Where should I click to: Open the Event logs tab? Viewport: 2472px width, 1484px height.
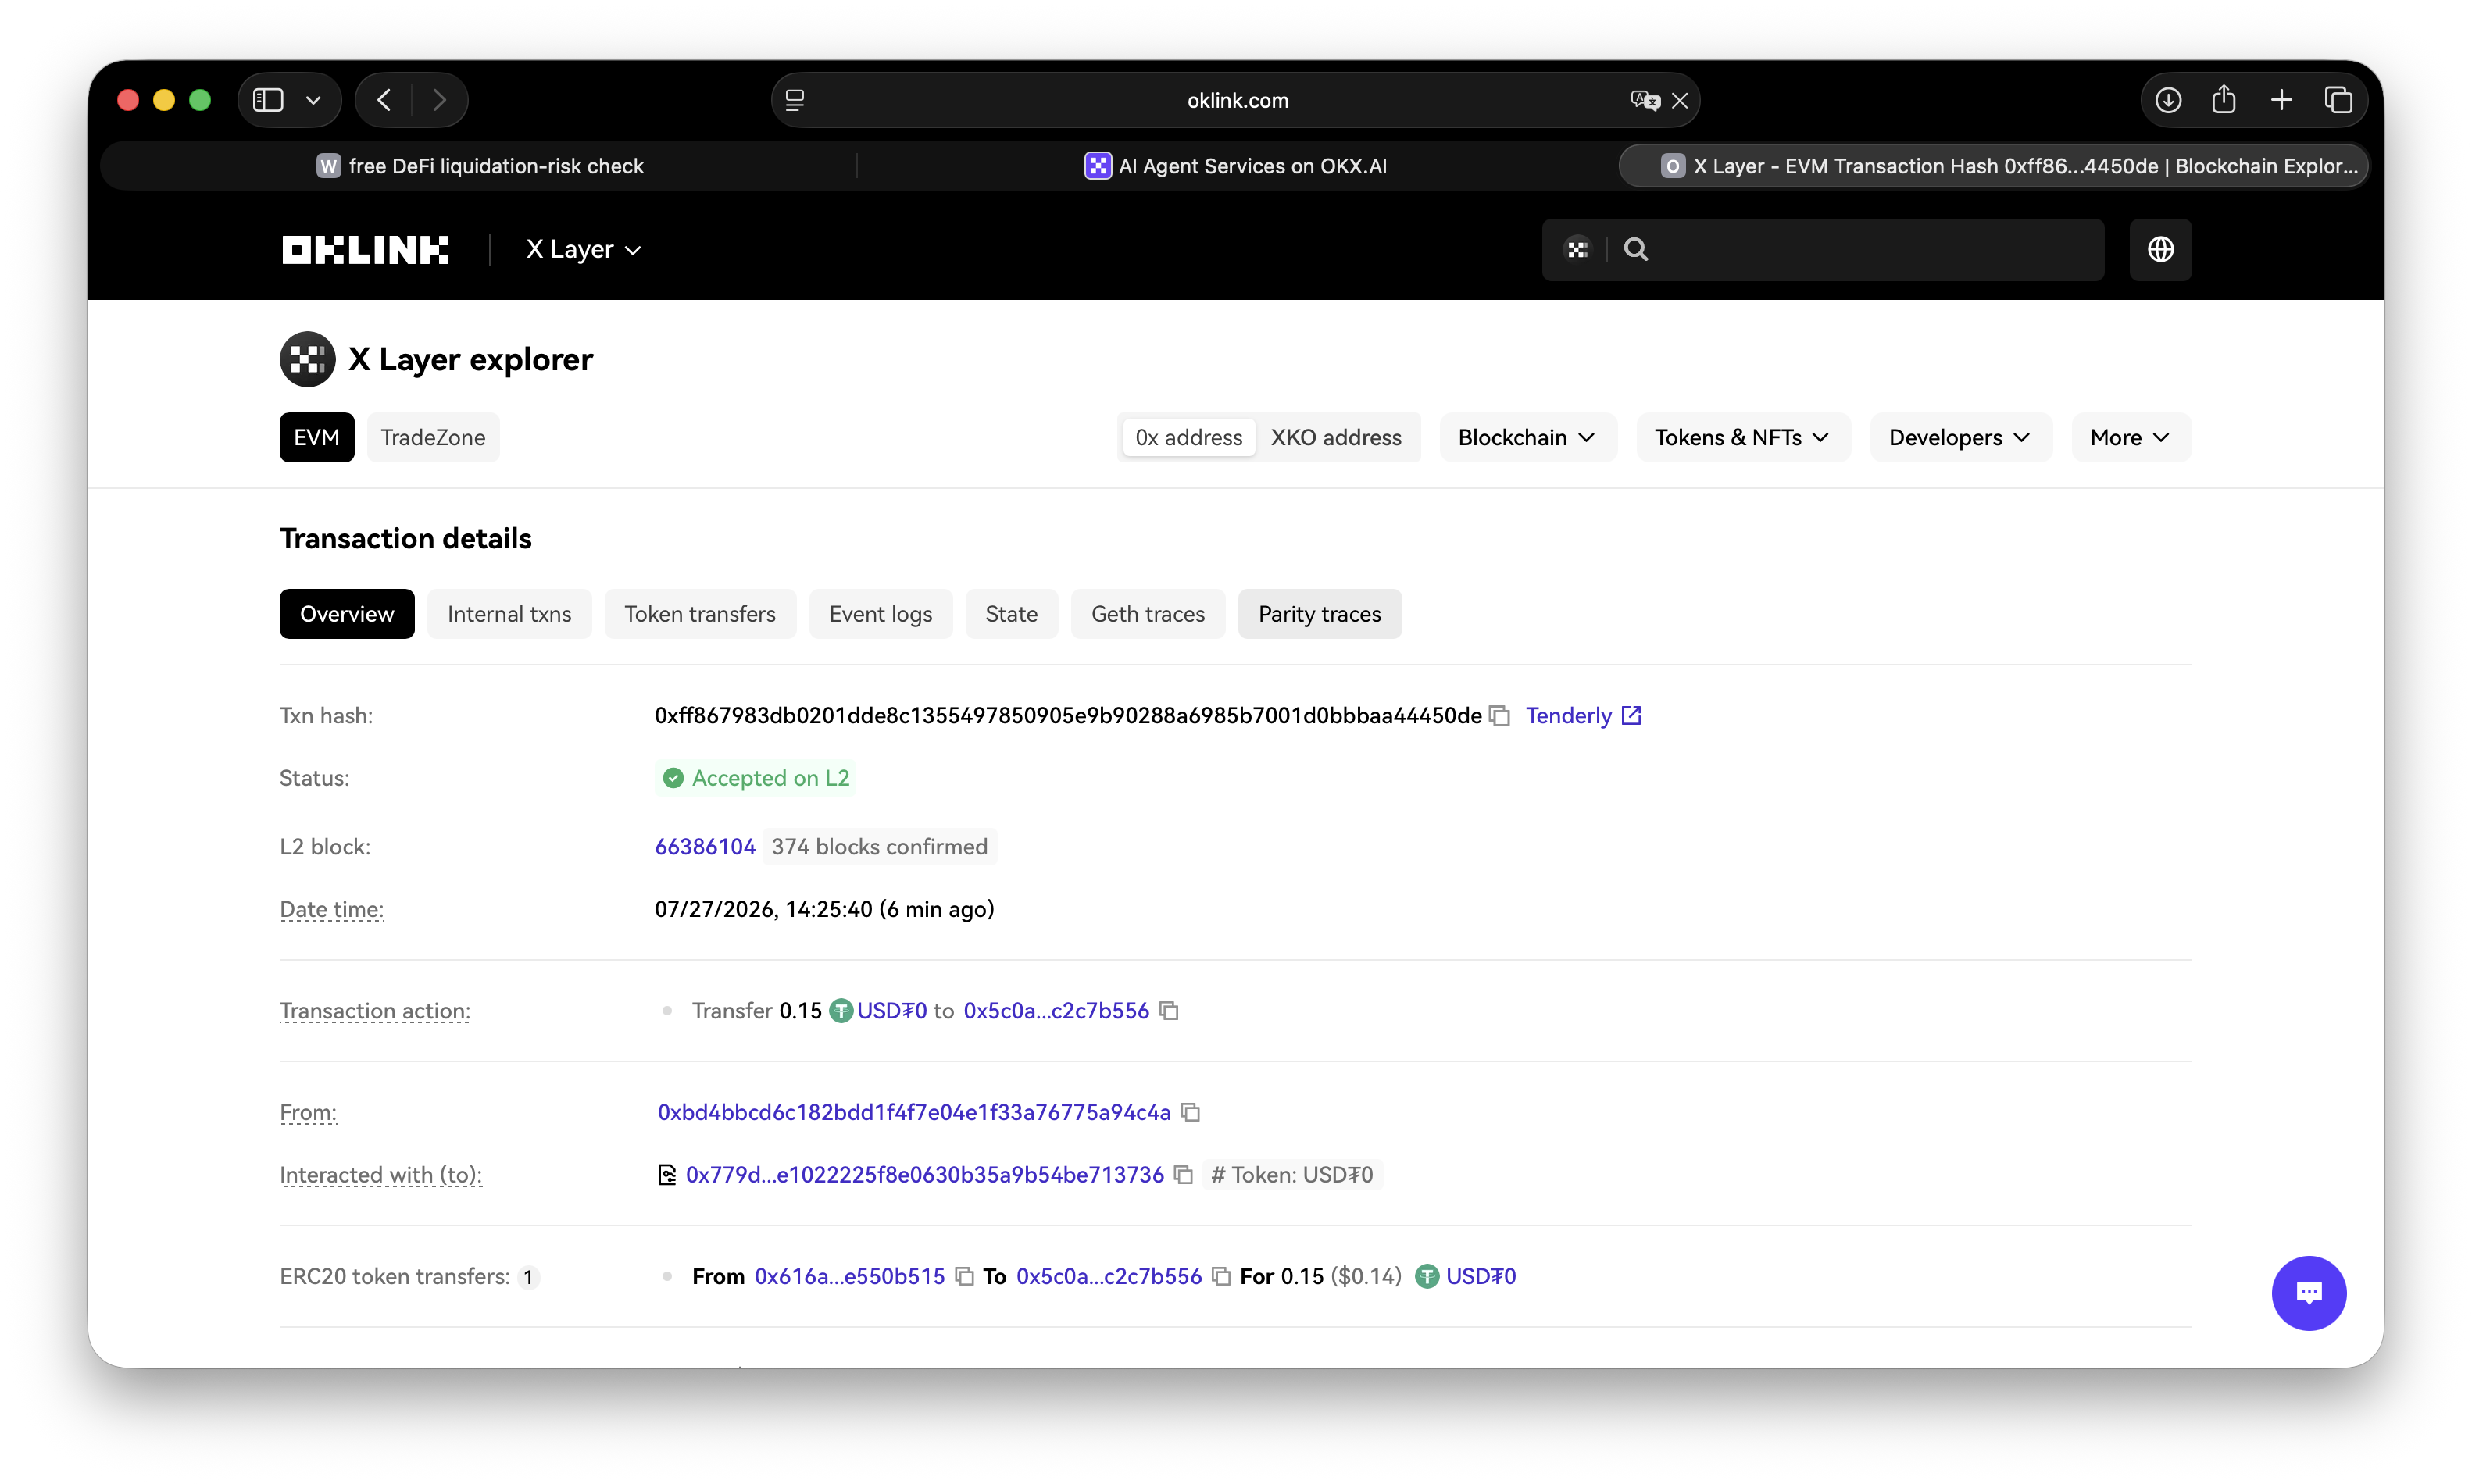(x=880, y=614)
